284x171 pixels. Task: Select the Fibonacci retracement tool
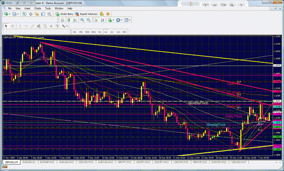tap(45, 26)
